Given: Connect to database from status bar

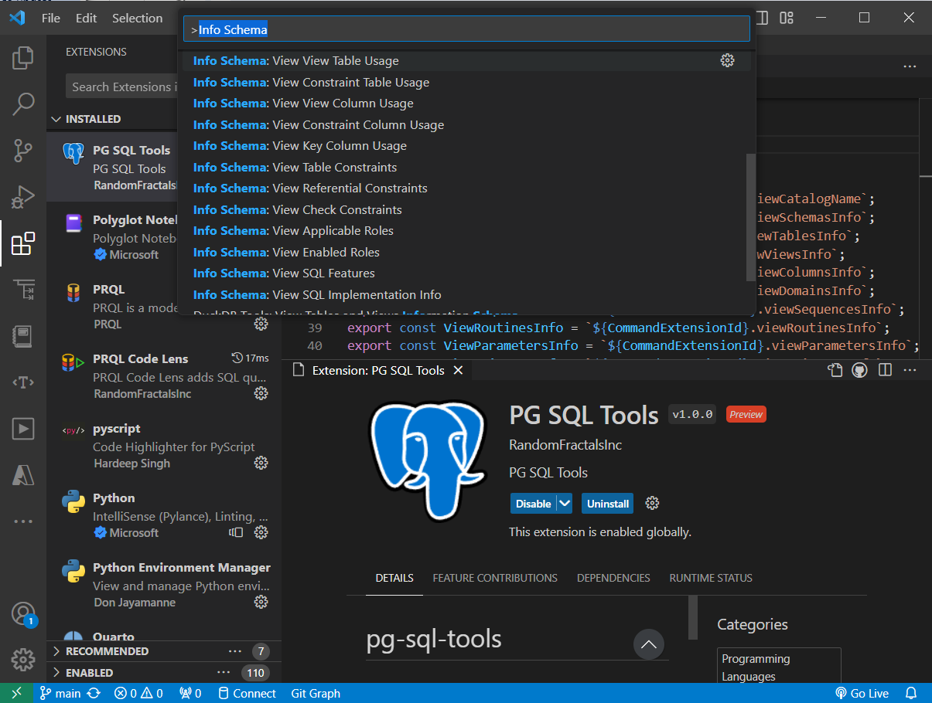Looking at the screenshot, I should tap(246, 693).
